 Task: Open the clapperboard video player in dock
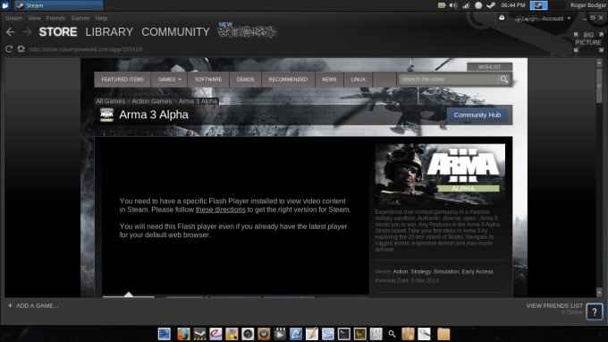(x=280, y=334)
